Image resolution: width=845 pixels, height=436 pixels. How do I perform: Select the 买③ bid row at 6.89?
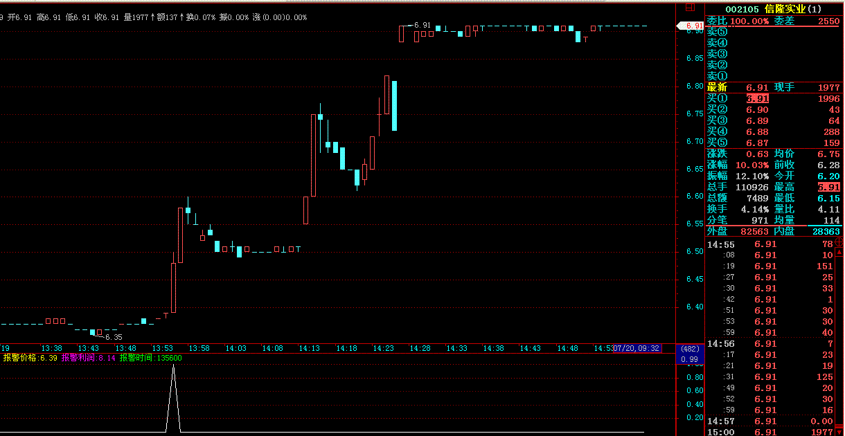(x=774, y=120)
